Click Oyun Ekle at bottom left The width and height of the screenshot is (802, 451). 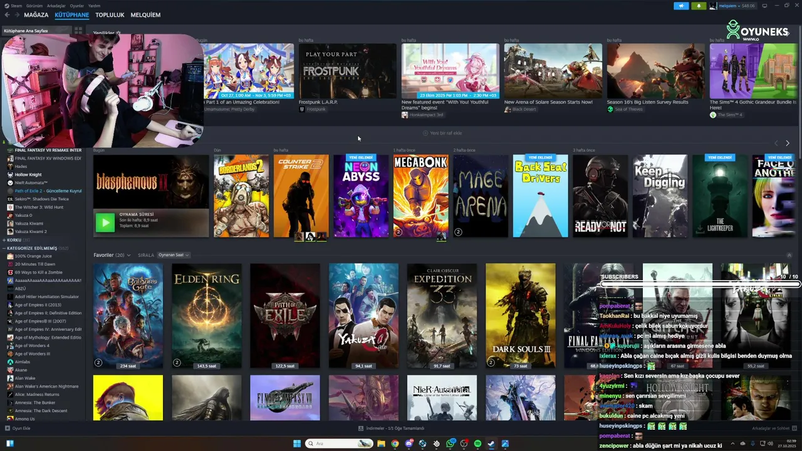point(18,428)
